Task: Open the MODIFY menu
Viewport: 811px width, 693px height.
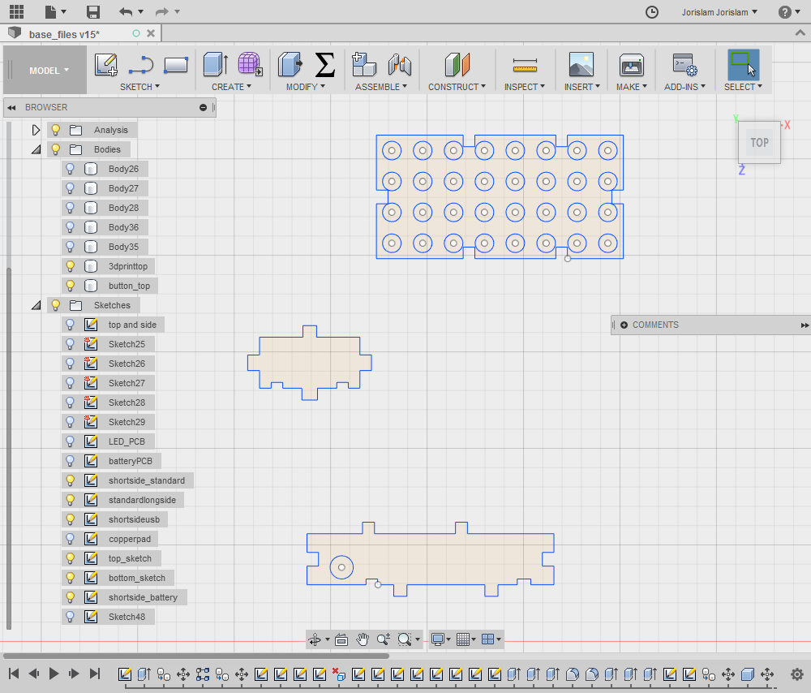Action: pyautogui.click(x=306, y=87)
